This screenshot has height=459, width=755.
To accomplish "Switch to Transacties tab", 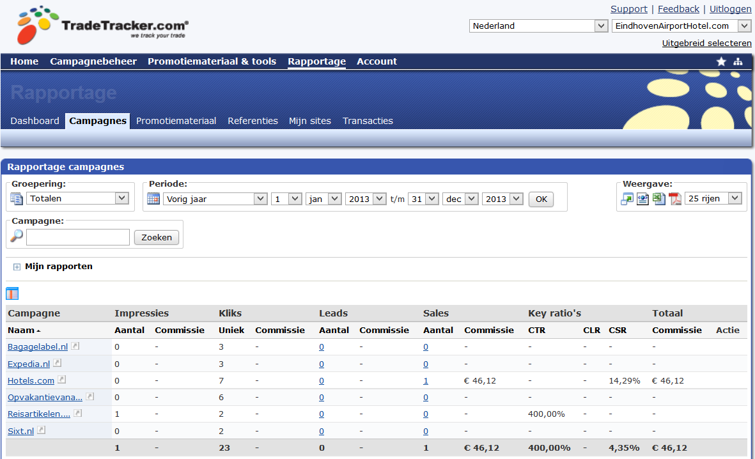I will tap(368, 121).
